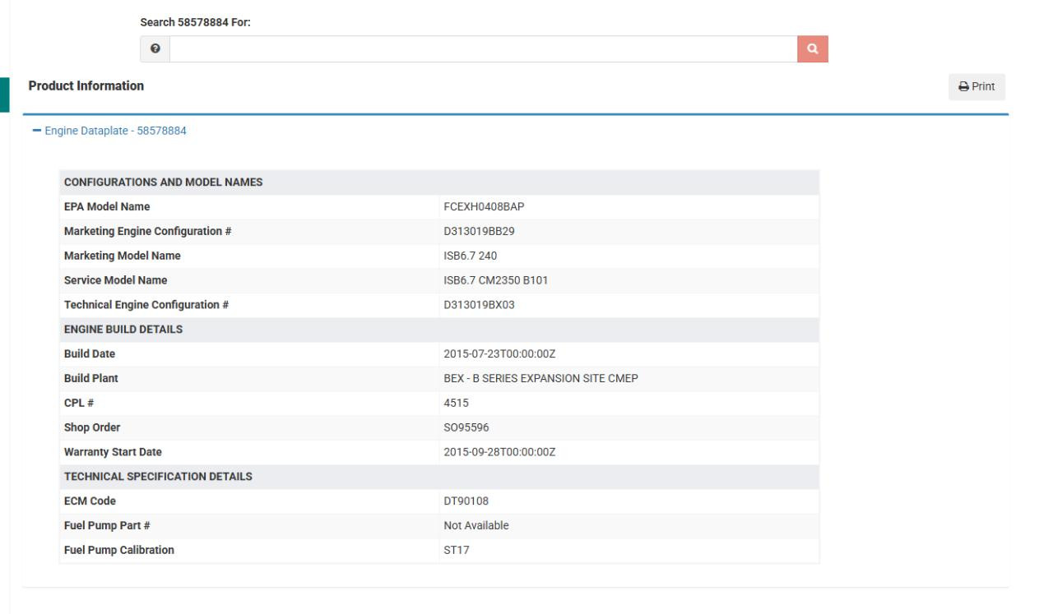Click the Marketing Model Name label

[x=123, y=256]
